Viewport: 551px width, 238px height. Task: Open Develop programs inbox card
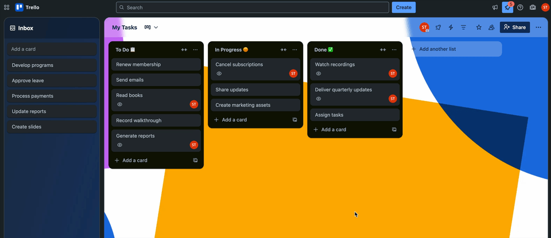pyautogui.click(x=52, y=65)
